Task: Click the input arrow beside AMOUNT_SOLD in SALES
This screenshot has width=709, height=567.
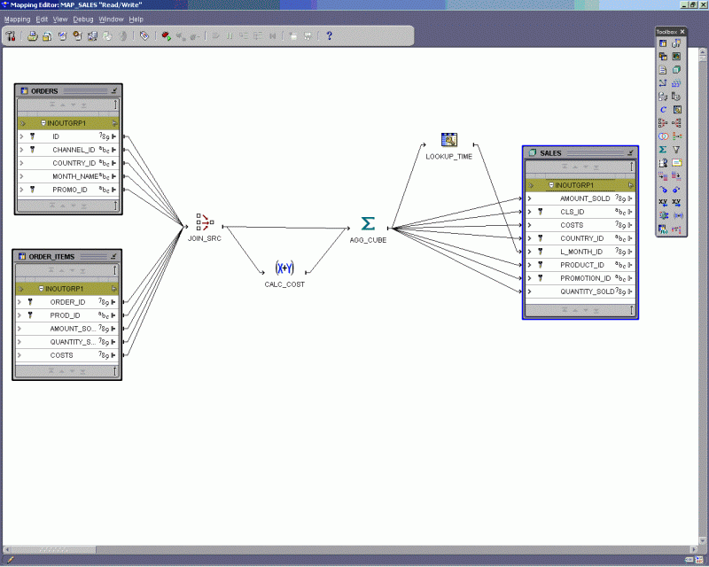Action: (x=529, y=198)
